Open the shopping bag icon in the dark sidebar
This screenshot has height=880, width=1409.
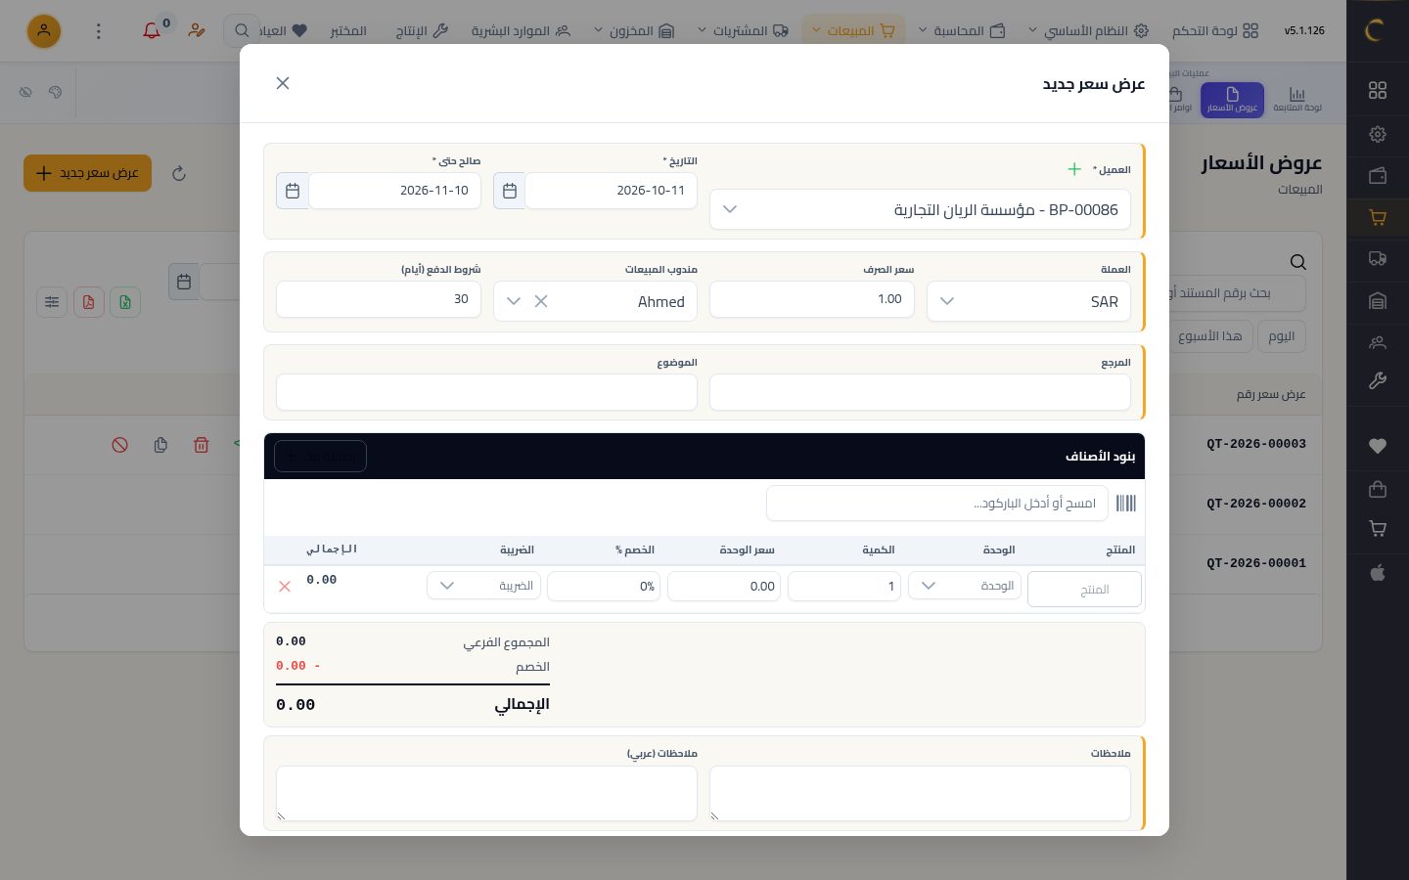point(1378,488)
